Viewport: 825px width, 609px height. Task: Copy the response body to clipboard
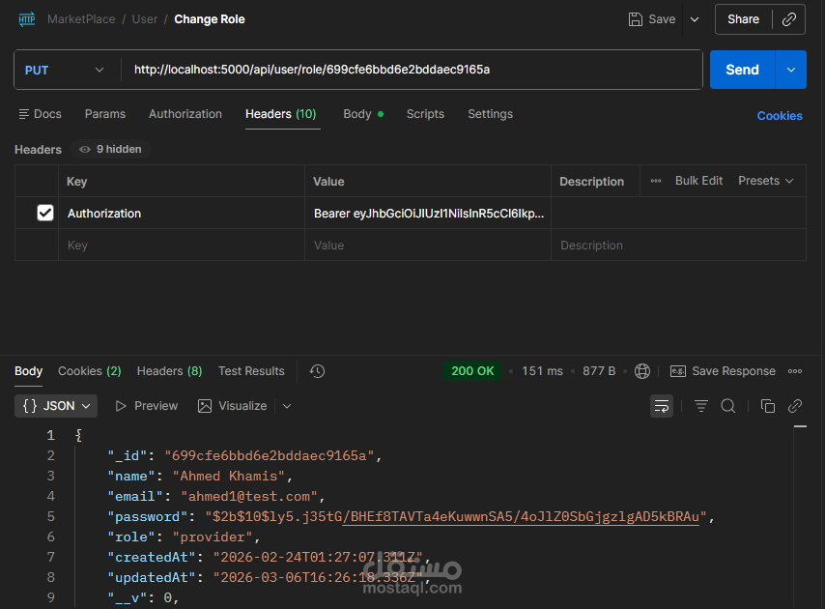pyautogui.click(x=768, y=406)
